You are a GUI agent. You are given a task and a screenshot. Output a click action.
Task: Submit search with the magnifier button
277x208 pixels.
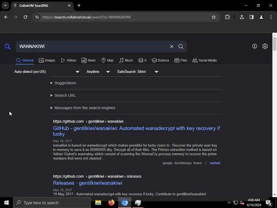click(181, 47)
